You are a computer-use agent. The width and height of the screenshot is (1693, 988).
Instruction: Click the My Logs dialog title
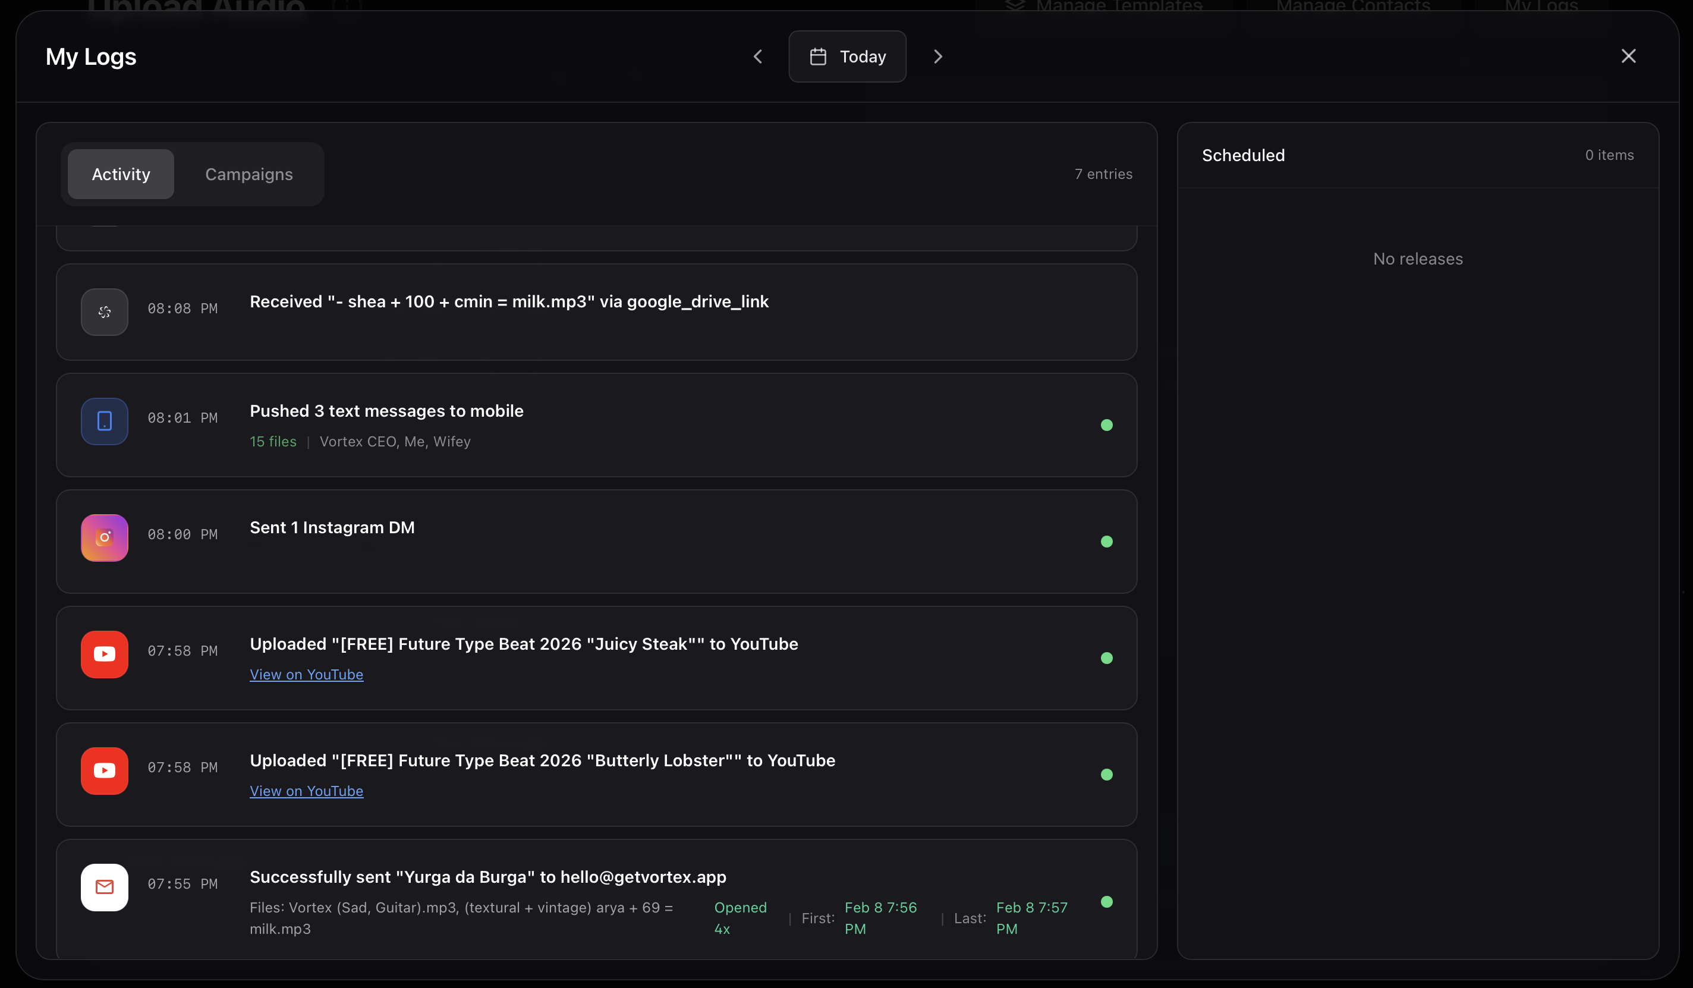(x=91, y=56)
